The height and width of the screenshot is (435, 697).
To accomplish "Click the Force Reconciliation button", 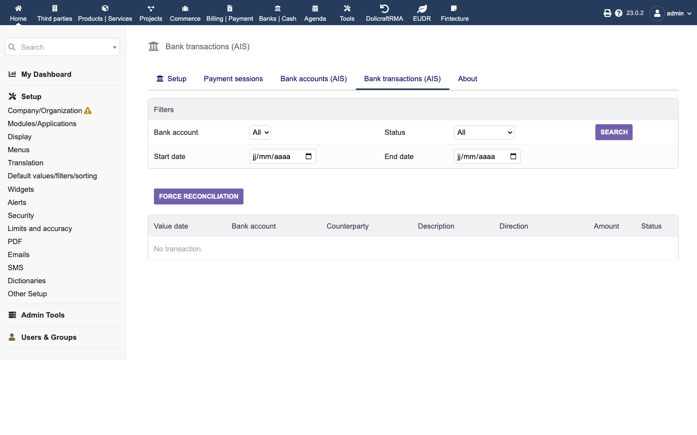I will pyautogui.click(x=198, y=196).
